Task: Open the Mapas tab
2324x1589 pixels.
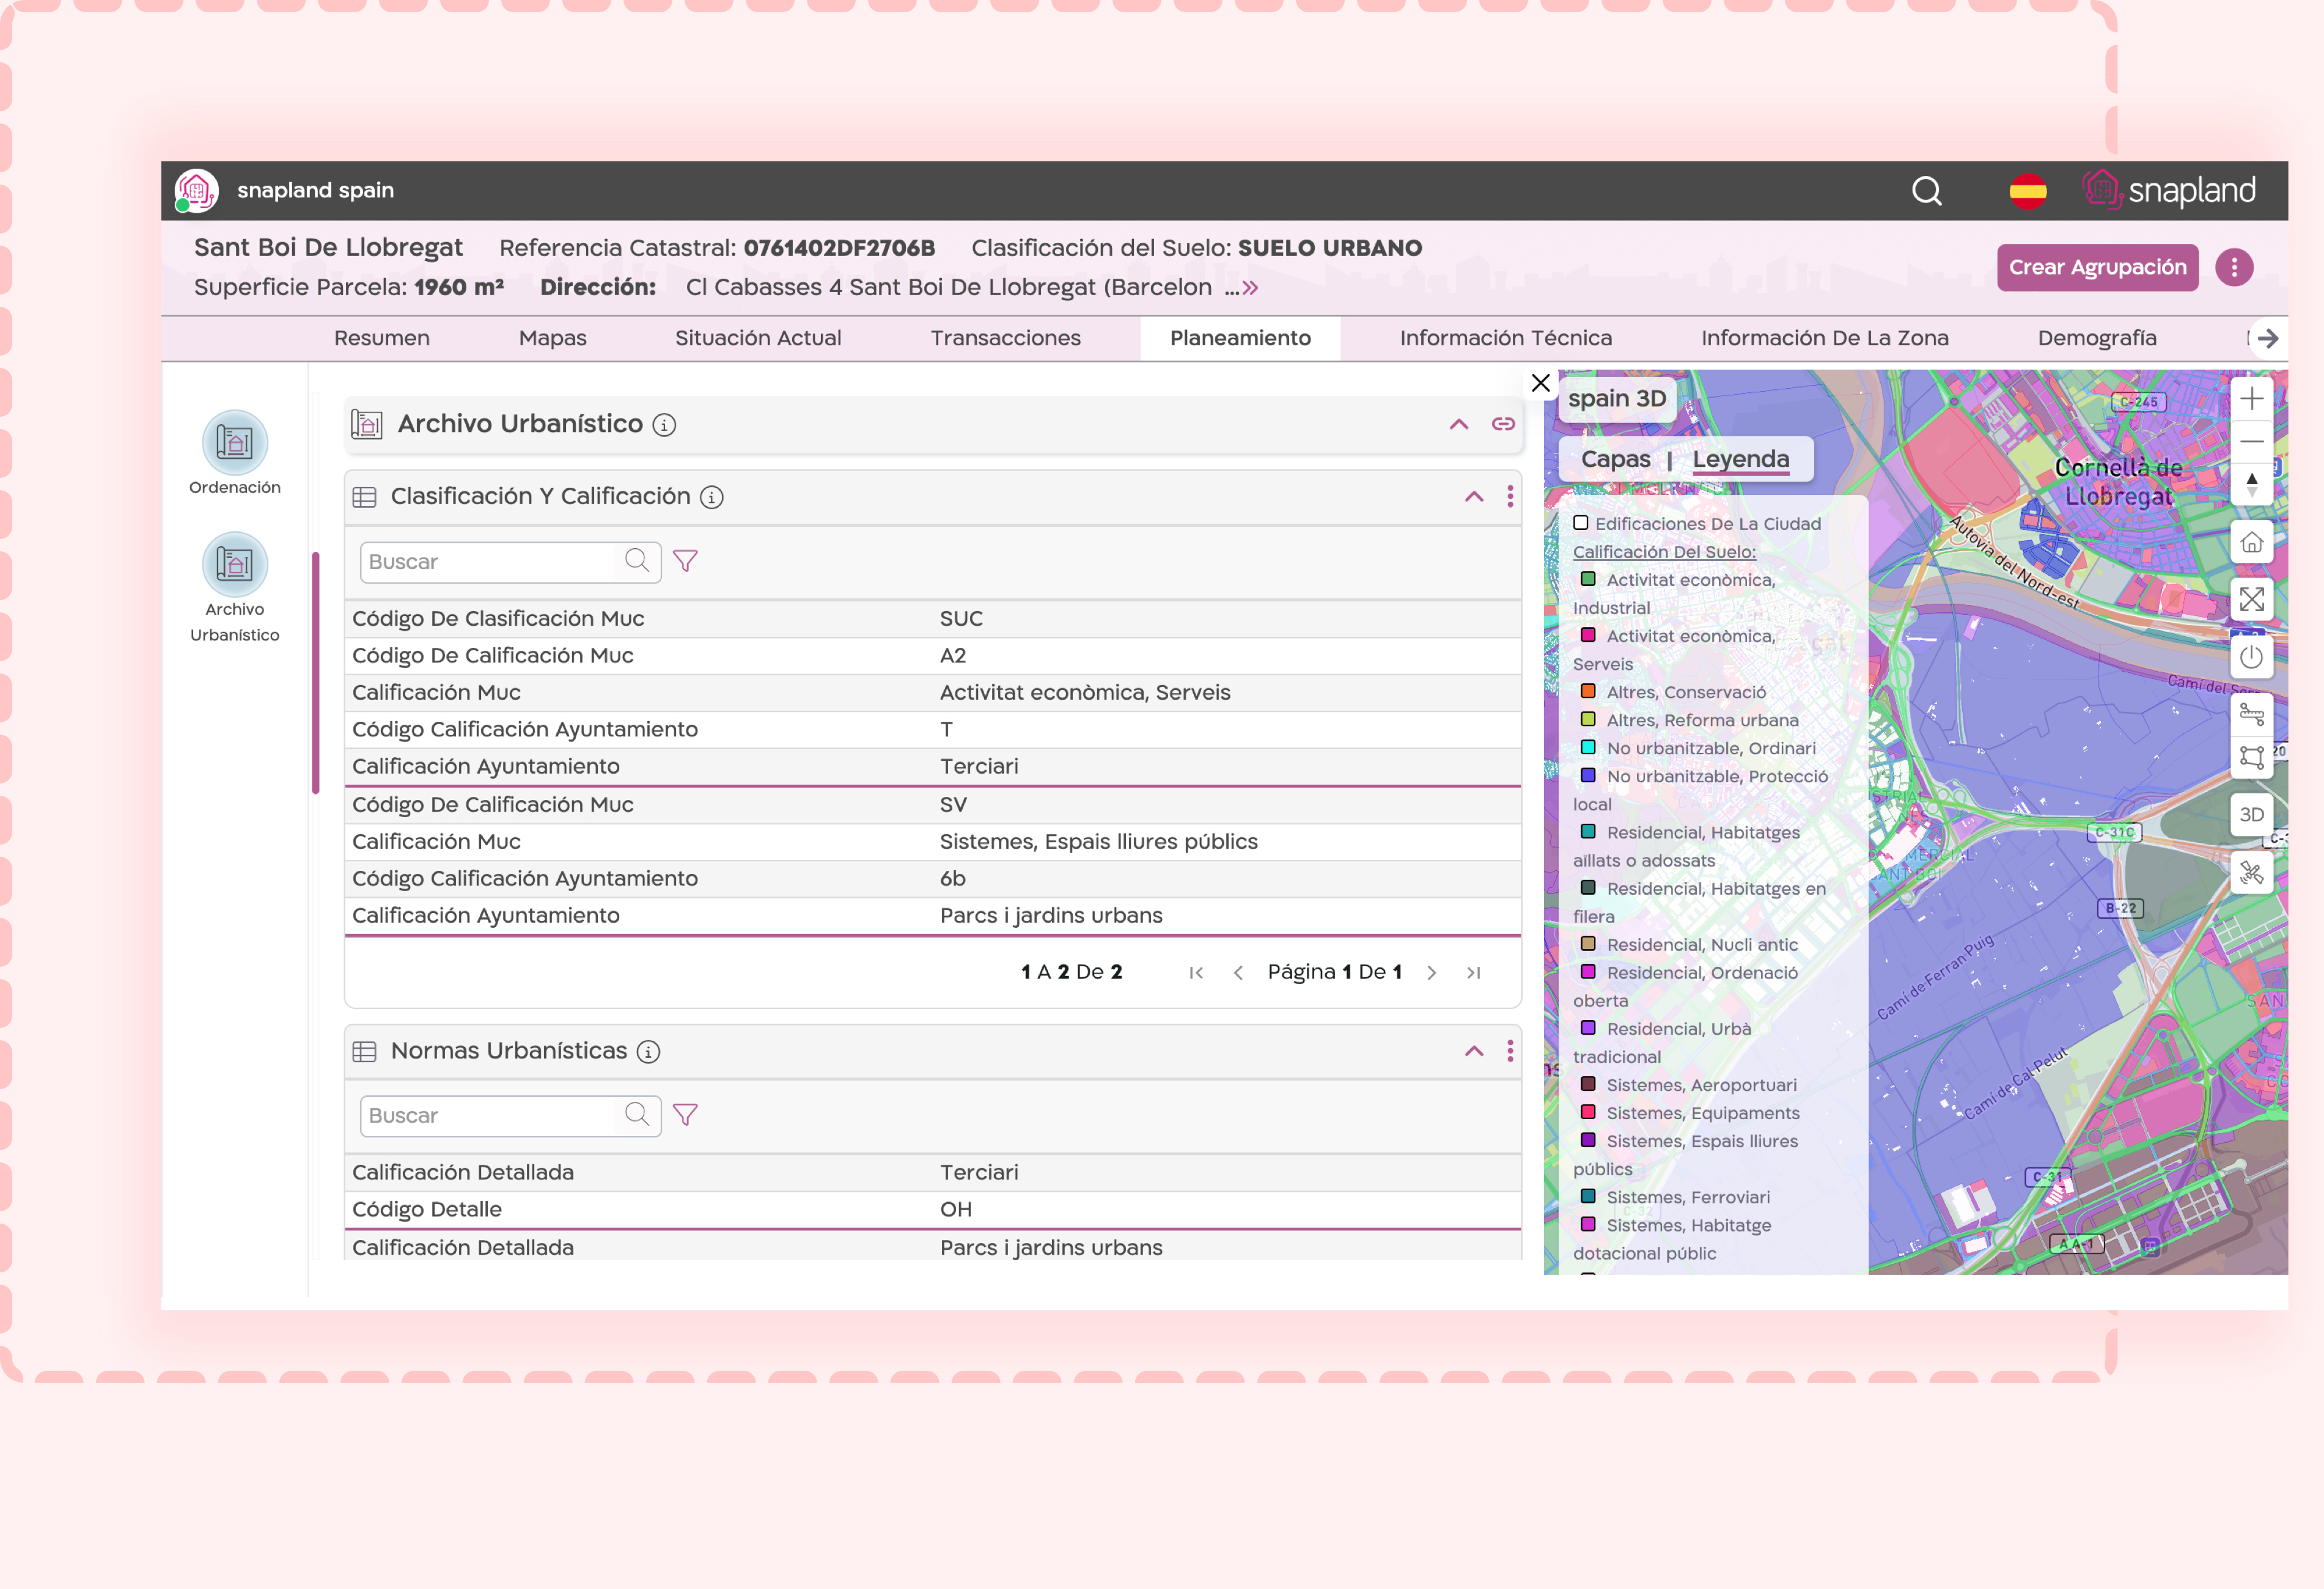Action: tap(552, 339)
